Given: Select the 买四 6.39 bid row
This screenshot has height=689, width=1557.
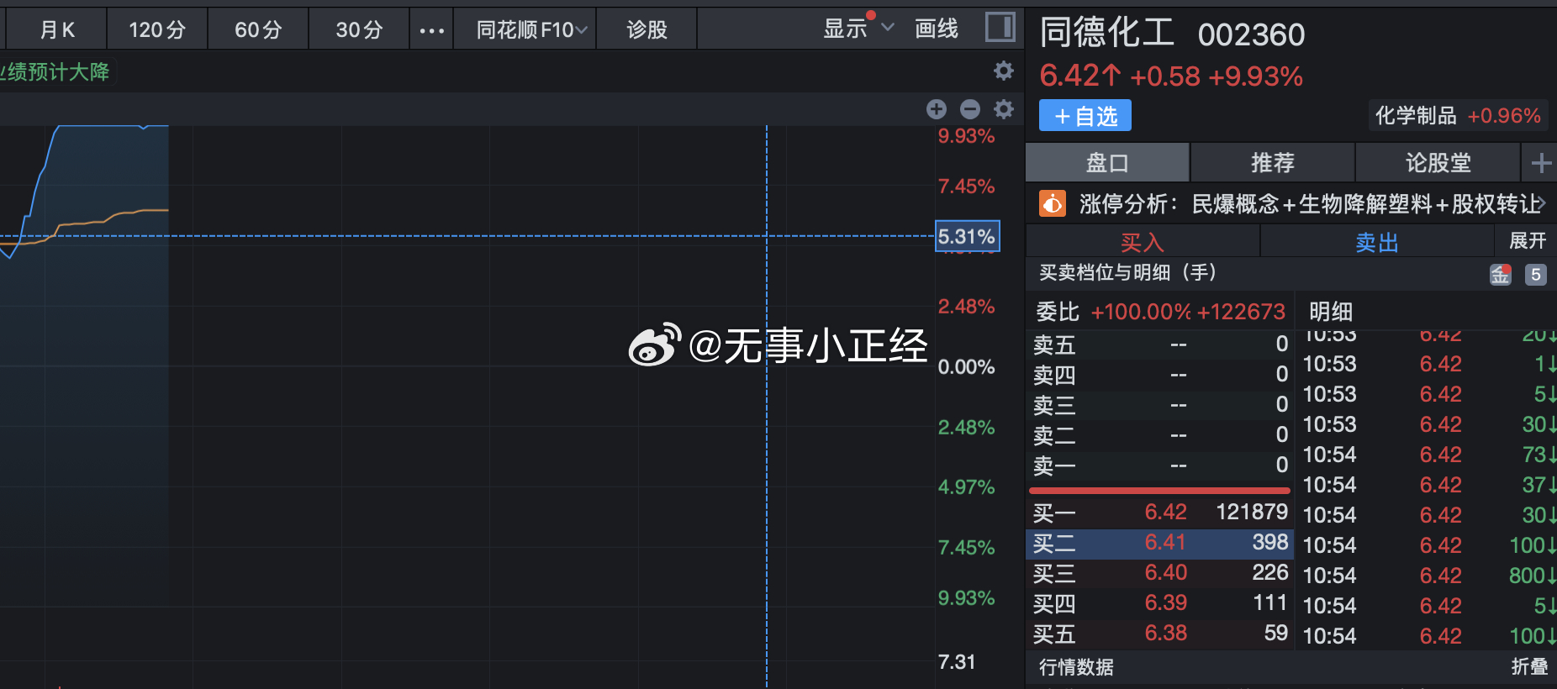Looking at the screenshot, I should (1160, 603).
